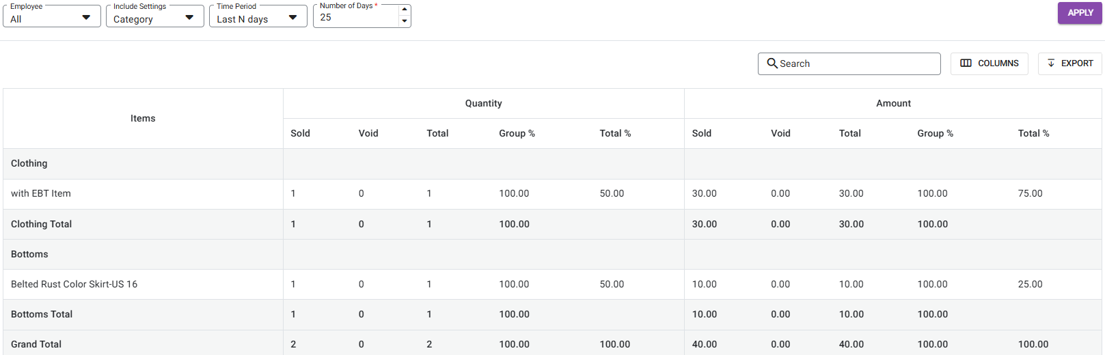Click the magnifier icon in Search box

click(772, 63)
